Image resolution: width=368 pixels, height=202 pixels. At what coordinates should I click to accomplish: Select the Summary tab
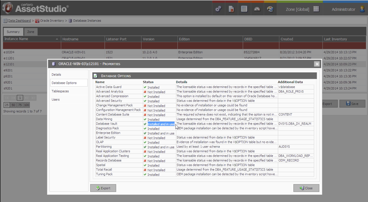coord(13,32)
